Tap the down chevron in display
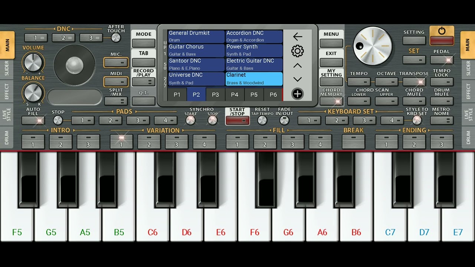 tap(298, 79)
